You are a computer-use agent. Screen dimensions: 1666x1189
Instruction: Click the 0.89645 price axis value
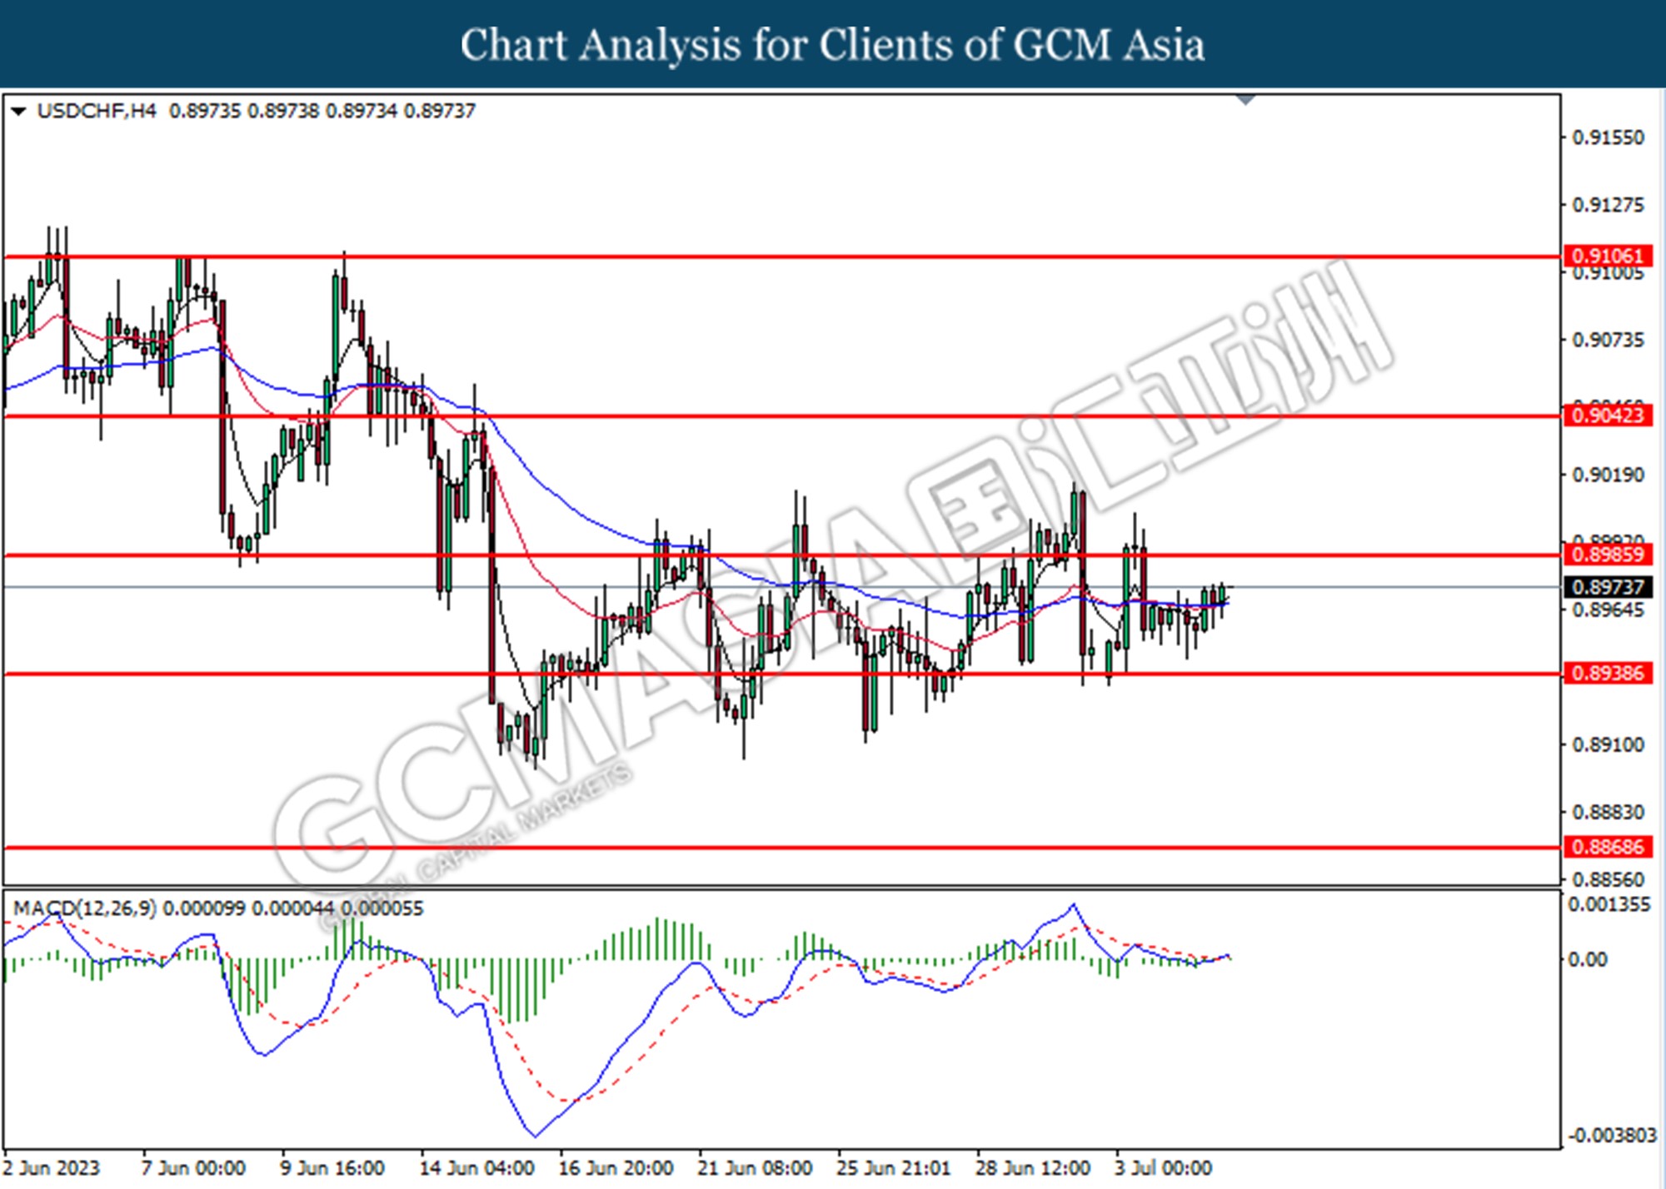pos(1608,610)
